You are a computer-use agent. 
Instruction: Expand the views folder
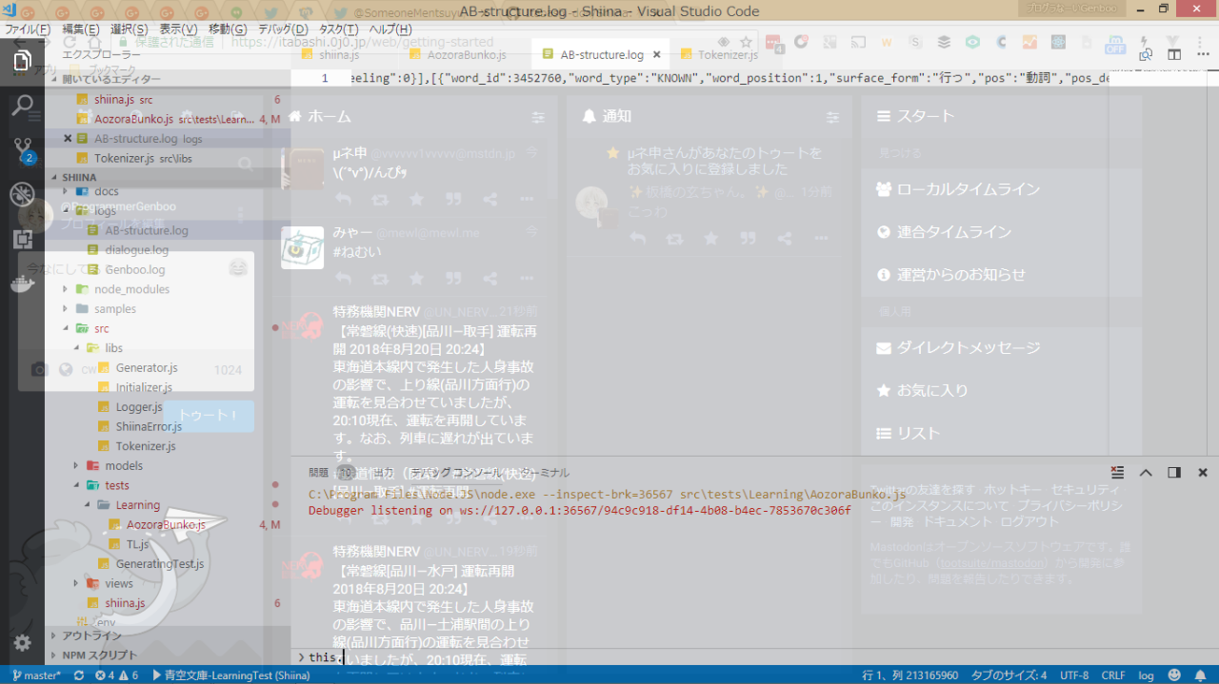(x=119, y=583)
